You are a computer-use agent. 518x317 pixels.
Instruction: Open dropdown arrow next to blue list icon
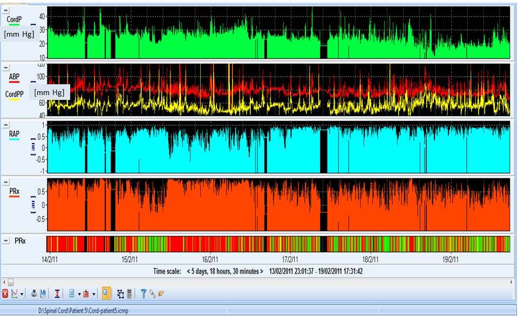pos(79,294)
